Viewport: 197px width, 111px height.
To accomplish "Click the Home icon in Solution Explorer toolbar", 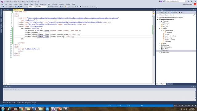I will (162, 12).
